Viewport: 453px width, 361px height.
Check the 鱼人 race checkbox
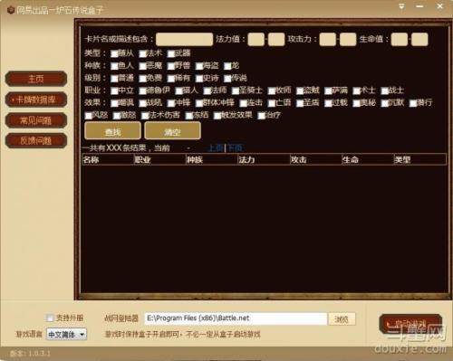(x=114, y=66)
